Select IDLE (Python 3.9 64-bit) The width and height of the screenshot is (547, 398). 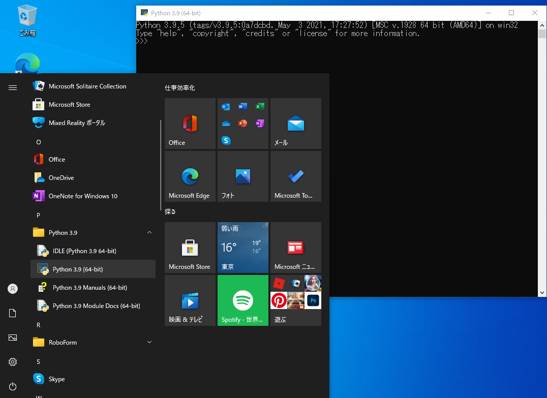click(x=84, y=251)
